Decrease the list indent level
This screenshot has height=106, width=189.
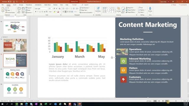(x=71, y=9)
